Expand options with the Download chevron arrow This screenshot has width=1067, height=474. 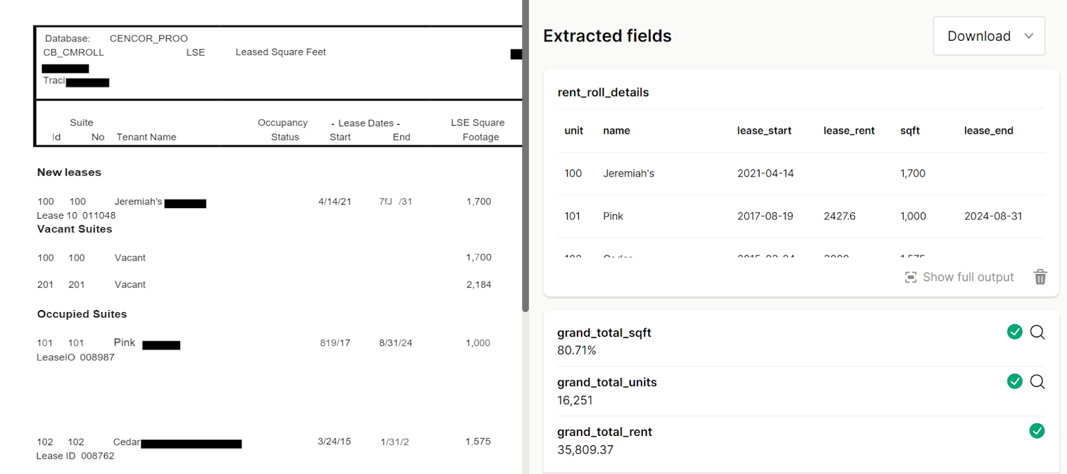1029,36
